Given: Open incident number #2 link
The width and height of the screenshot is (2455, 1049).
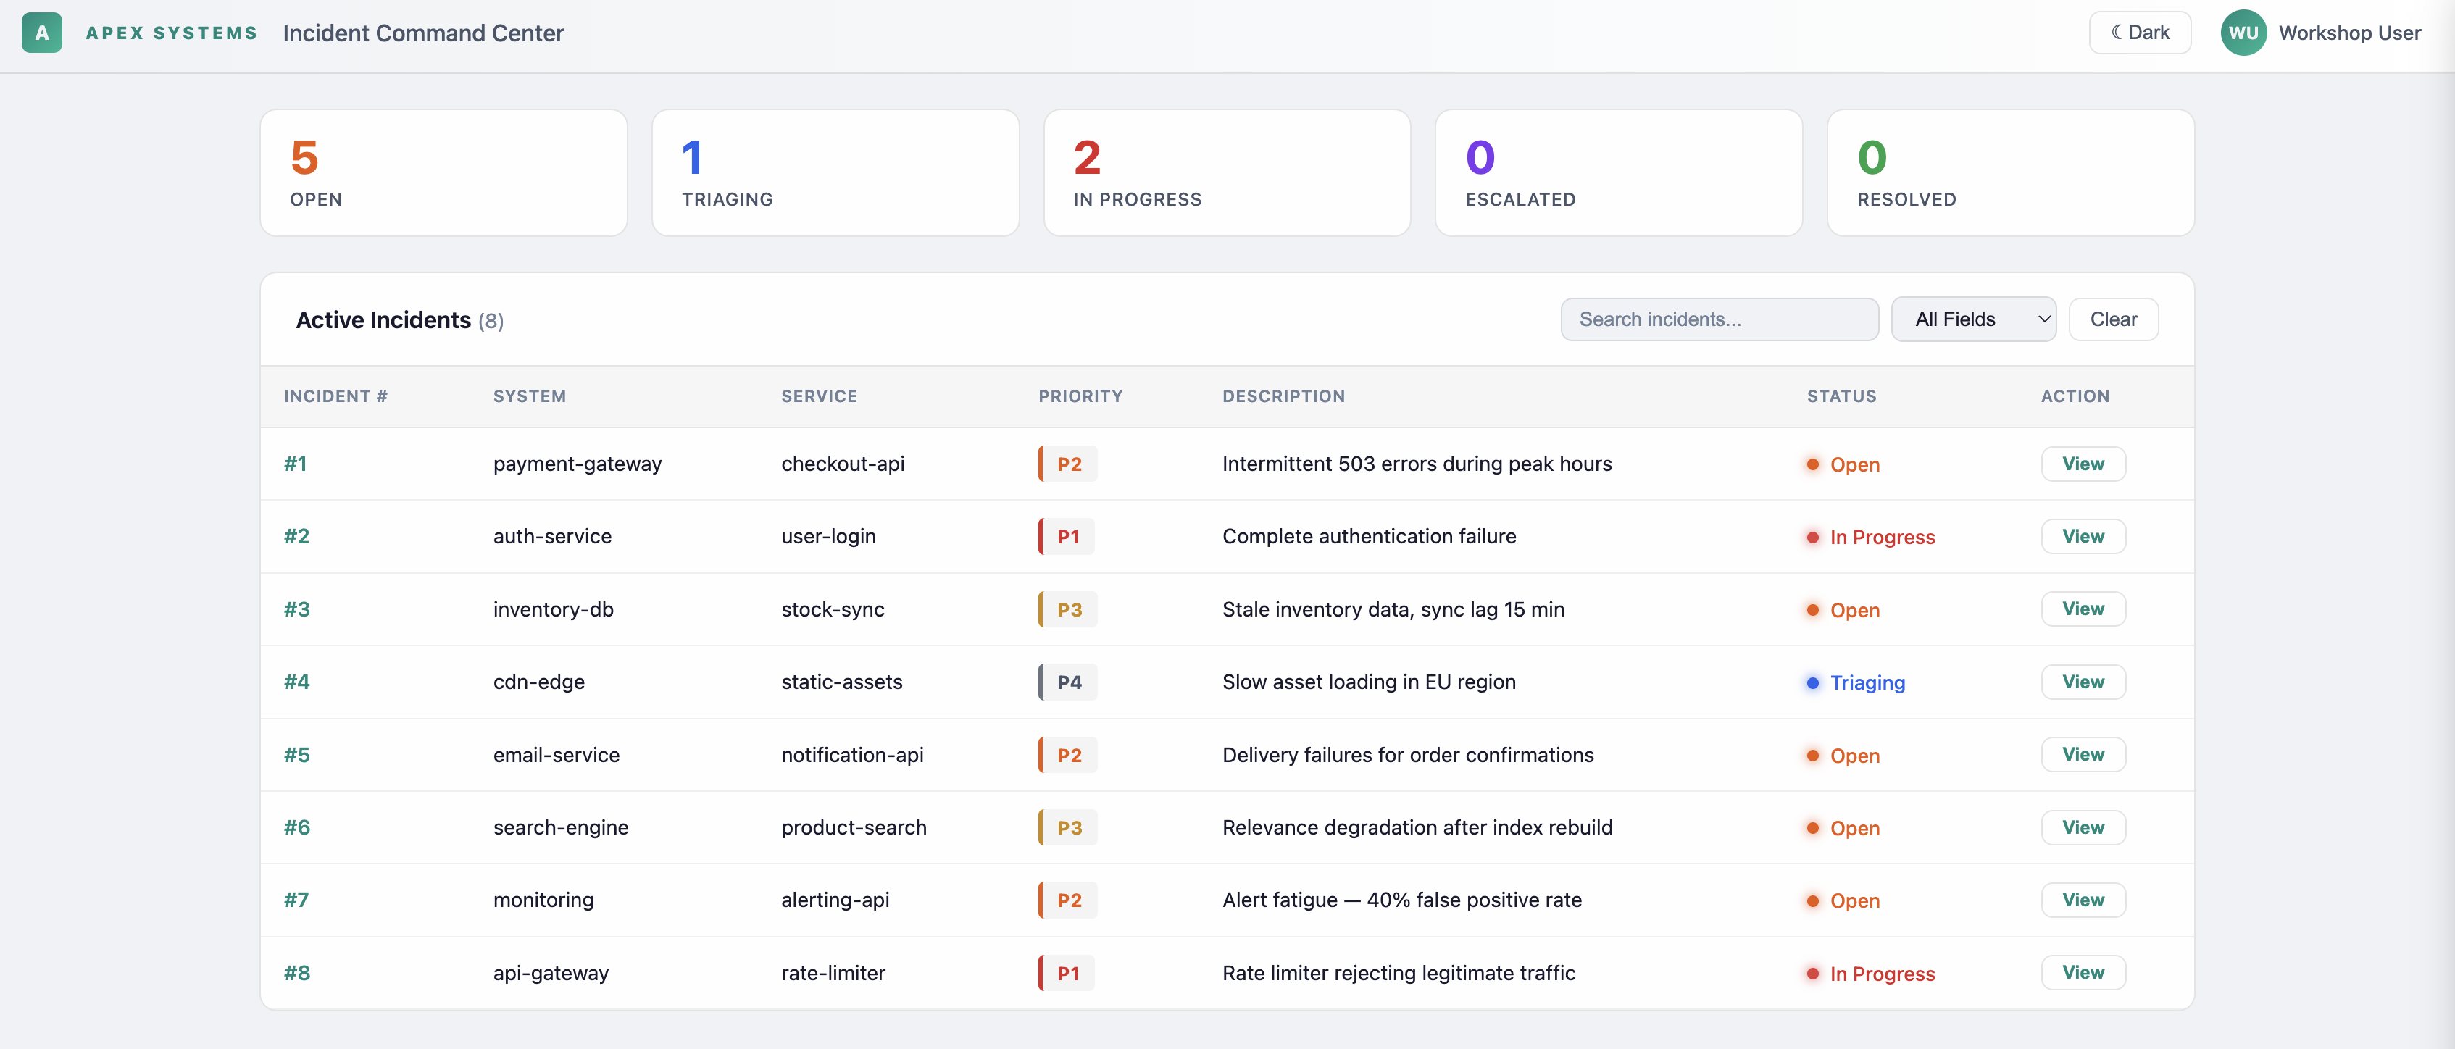Looking at the screenshot, I should point(296,536).
